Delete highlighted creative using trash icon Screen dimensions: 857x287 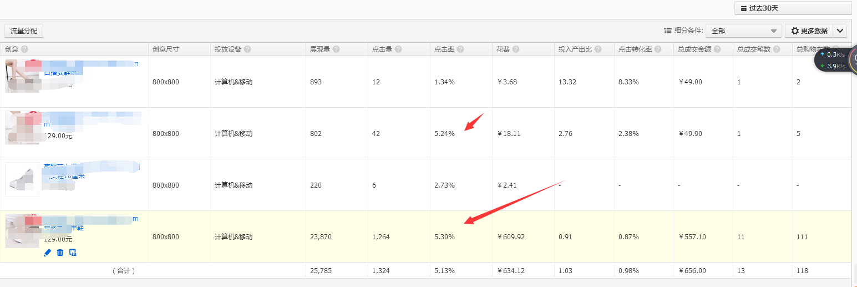pyautogui.click(x=60, y=253)
